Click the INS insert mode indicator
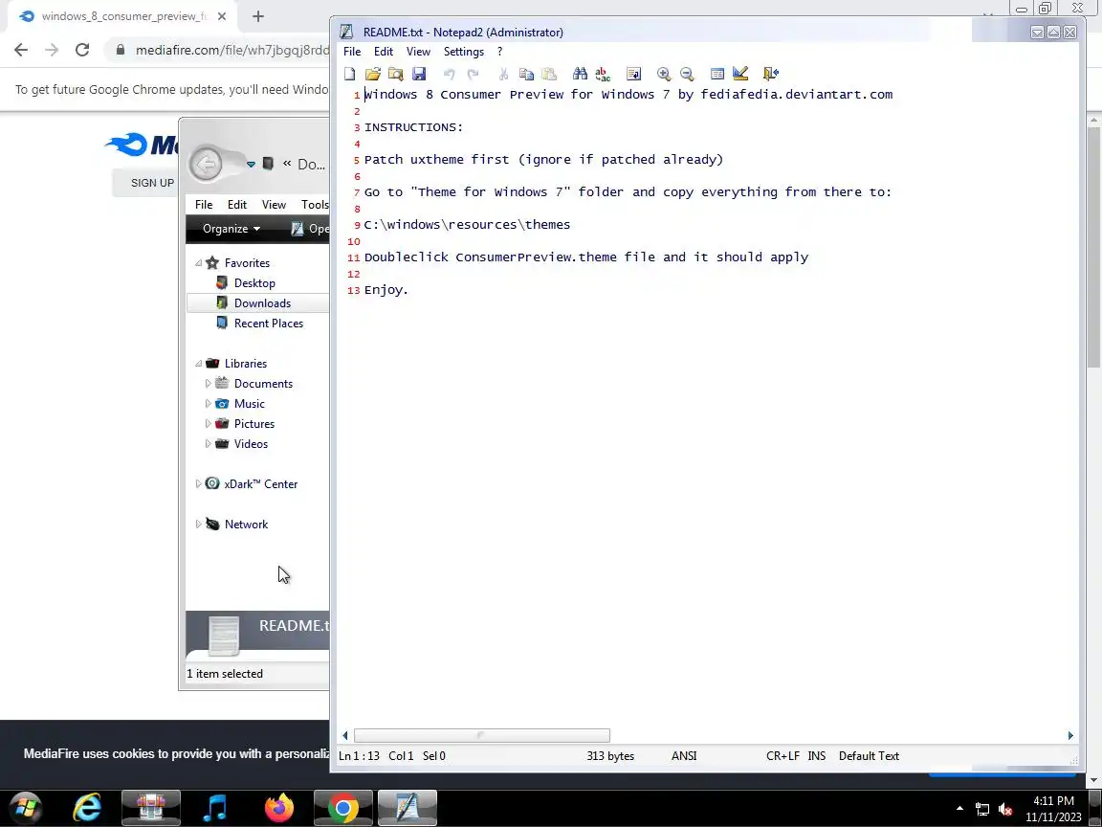Image resolution: width=1102 pixels, height=827 pixels. point(817,756)
